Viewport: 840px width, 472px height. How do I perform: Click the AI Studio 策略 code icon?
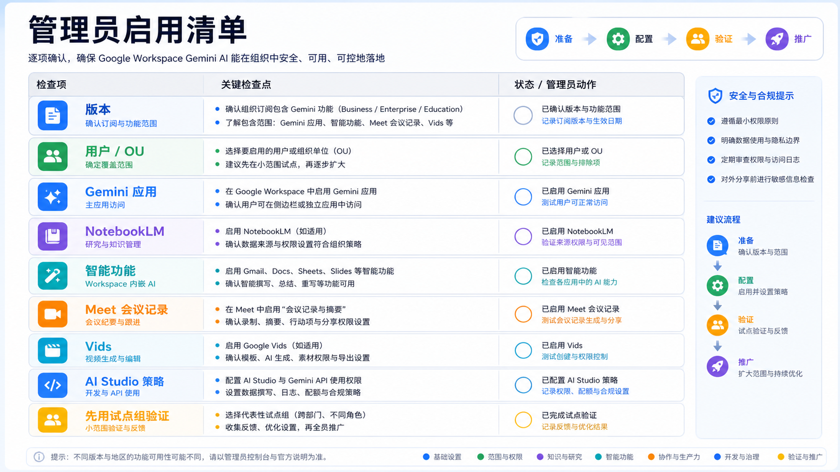pos(53,385)
